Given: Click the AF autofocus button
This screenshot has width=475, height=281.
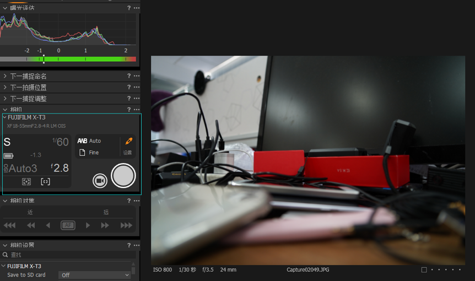Looking at the screenshot, I should point(68,225).
